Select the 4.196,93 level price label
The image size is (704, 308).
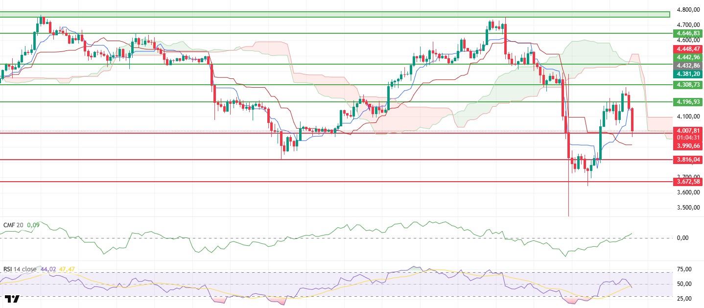point(688,101)
